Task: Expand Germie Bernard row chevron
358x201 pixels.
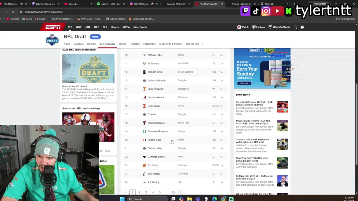Action: click(x=222, y=97)
